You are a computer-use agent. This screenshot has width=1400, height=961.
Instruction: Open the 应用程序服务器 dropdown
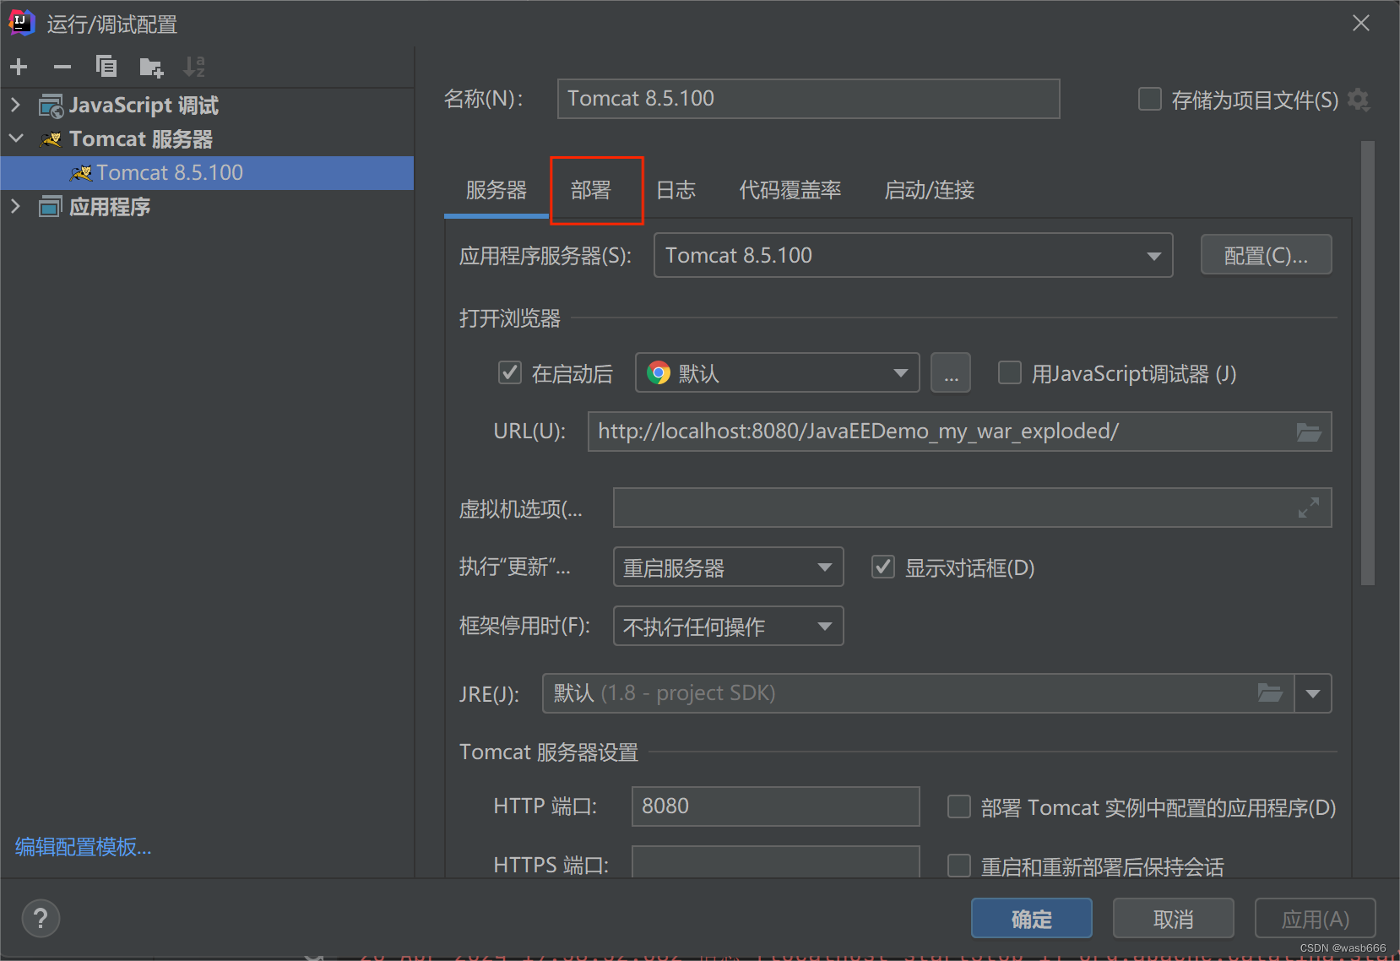(x=1153, y=255)
